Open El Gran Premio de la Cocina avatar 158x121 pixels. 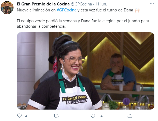(x=7, y=8)
